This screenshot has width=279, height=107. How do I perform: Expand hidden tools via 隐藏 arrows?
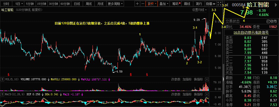point(210,3)
